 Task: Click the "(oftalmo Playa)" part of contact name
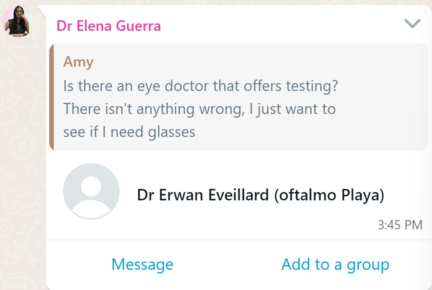329,195
